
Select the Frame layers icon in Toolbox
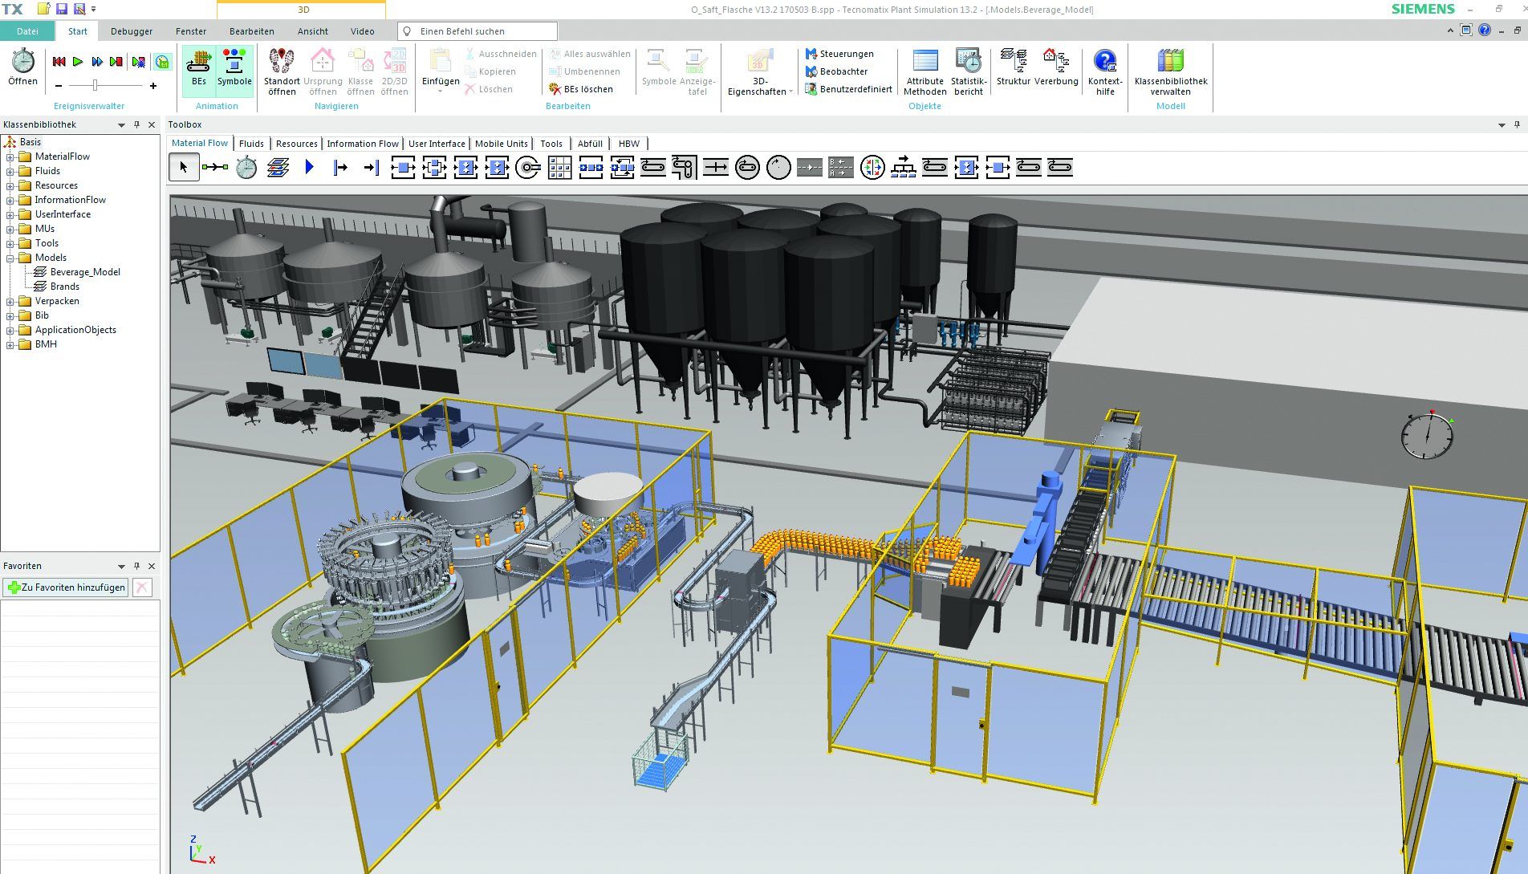pyautogui.click(x=278, y=167)
